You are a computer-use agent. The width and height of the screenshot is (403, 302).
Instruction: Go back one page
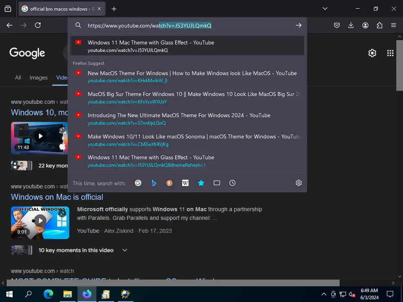(9, 25)
